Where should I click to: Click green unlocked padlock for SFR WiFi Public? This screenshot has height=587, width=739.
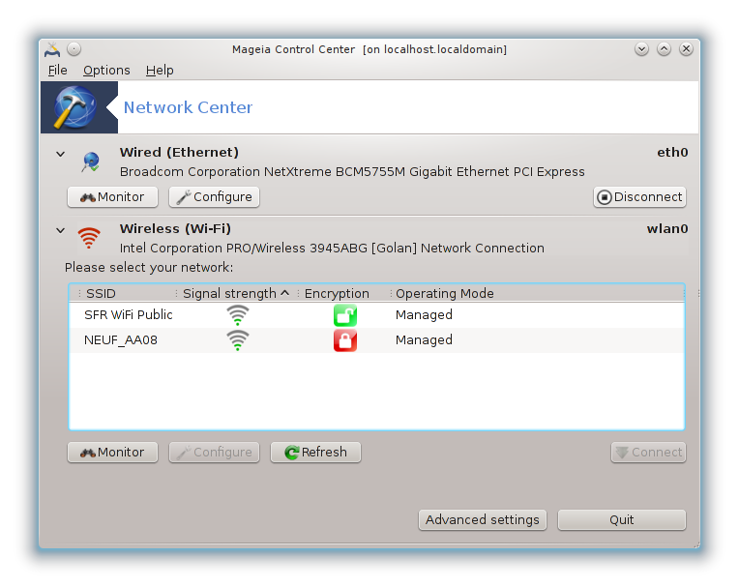(x=345, y=315)
